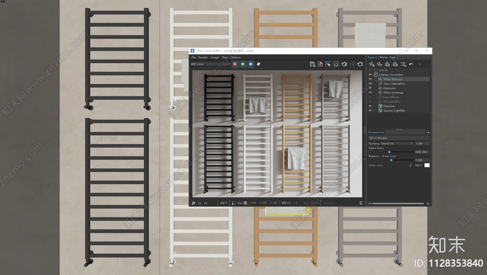
Task: Show the Sharpen/Blur layer
Action: point(370,101)
